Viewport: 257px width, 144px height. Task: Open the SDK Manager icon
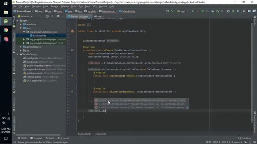[238, 11]
